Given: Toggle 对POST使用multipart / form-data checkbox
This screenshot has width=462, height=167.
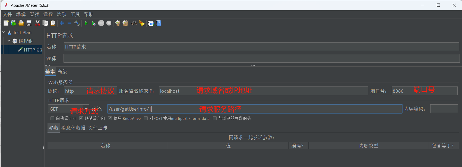Looking at the screenshot, I should click(146, 118).
